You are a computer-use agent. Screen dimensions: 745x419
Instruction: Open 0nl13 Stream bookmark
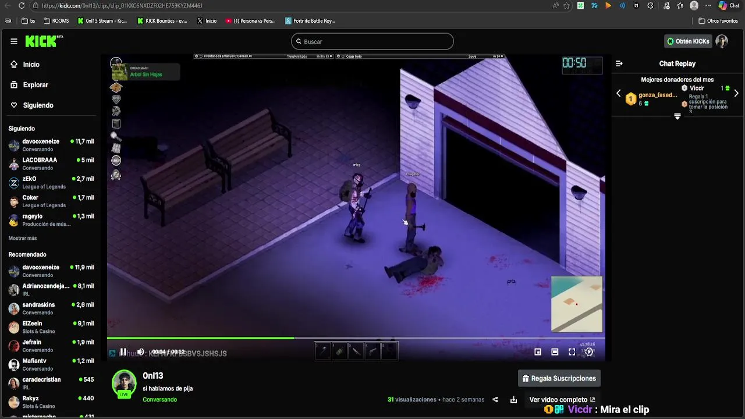102,21
